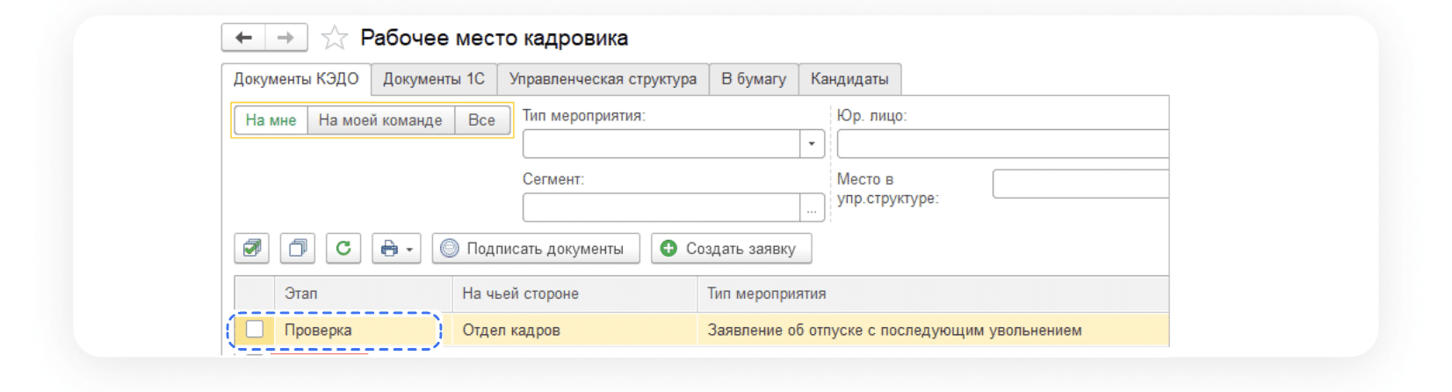The image size is (1452, 392).
Task: Open the Кандидаты tab
Action: point(849,79)
